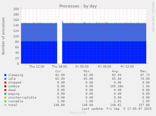Click the 'Thu 18:00' x-axis label
The width and height of the screenshot is (156, 116).
[59, 67]
